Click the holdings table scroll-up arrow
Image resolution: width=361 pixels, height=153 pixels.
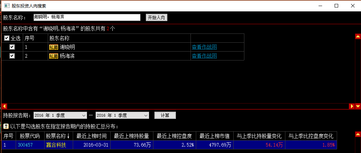(358, 134)
